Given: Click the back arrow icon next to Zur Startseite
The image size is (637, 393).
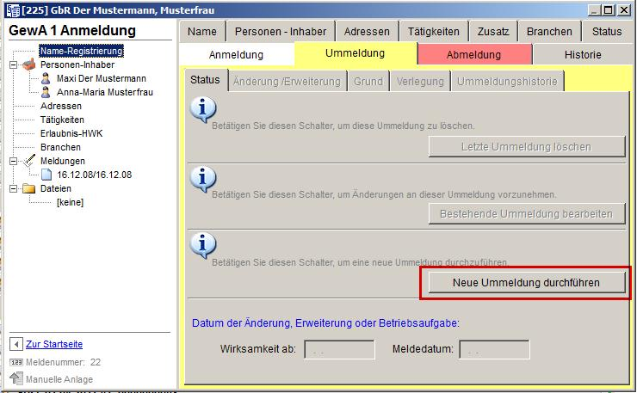Looking at the screenshot, I should [15, 344].
